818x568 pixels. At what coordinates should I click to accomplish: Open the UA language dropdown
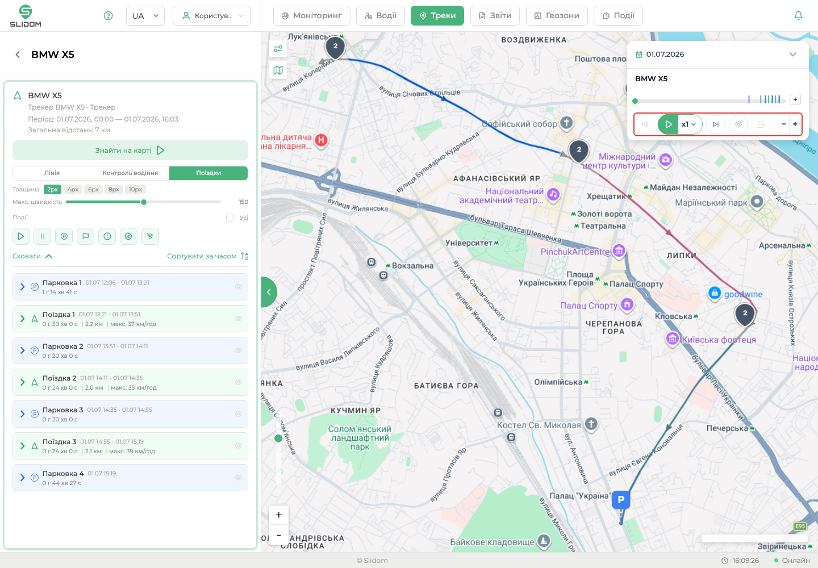pyautogui.click(x=145, y=16)
